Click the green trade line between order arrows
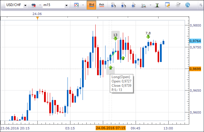This screenshot has width=204, height=132. point(113,54)
